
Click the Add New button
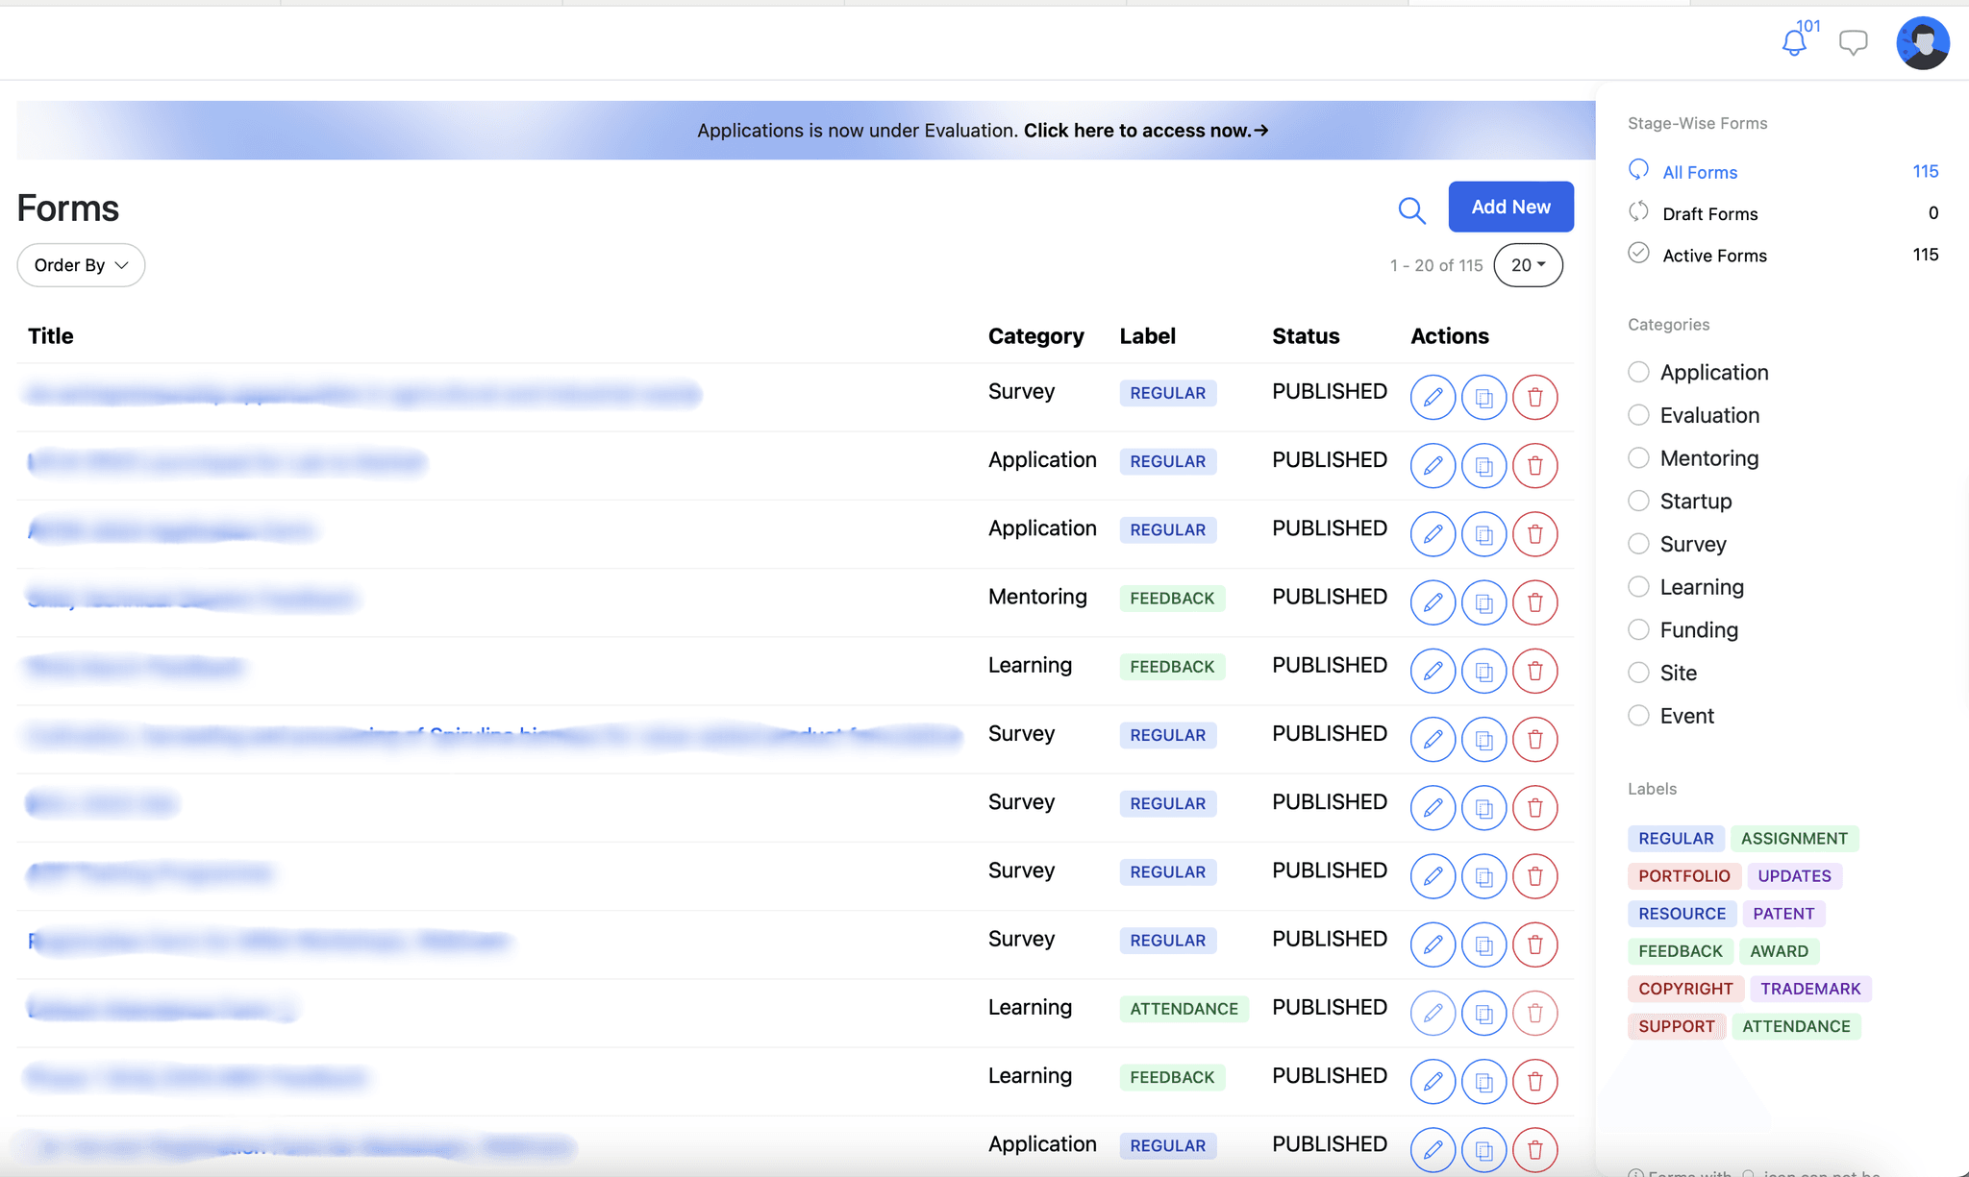(1510, 207)
